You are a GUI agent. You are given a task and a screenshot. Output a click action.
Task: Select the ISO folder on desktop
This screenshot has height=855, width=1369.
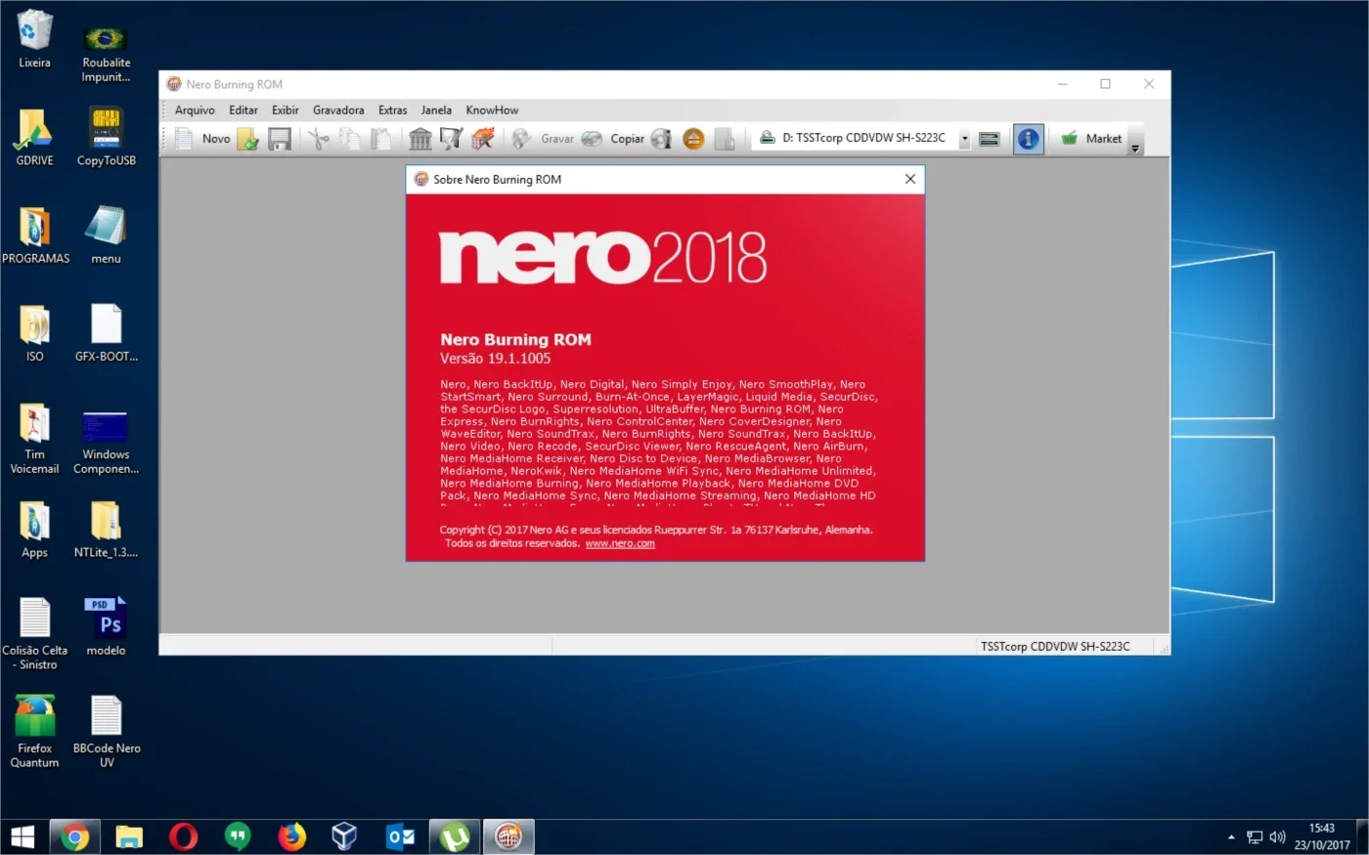coord(34,333)
